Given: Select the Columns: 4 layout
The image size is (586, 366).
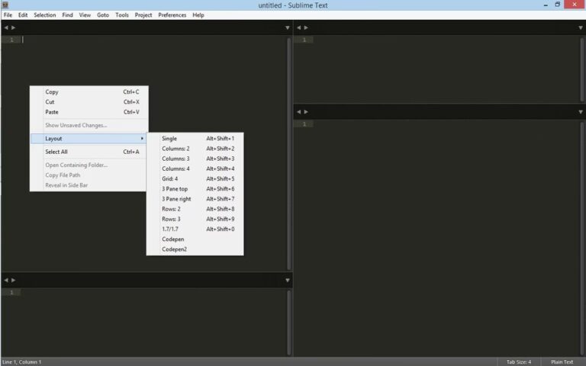Looking at the screenshot, I should tap(195, 169).
